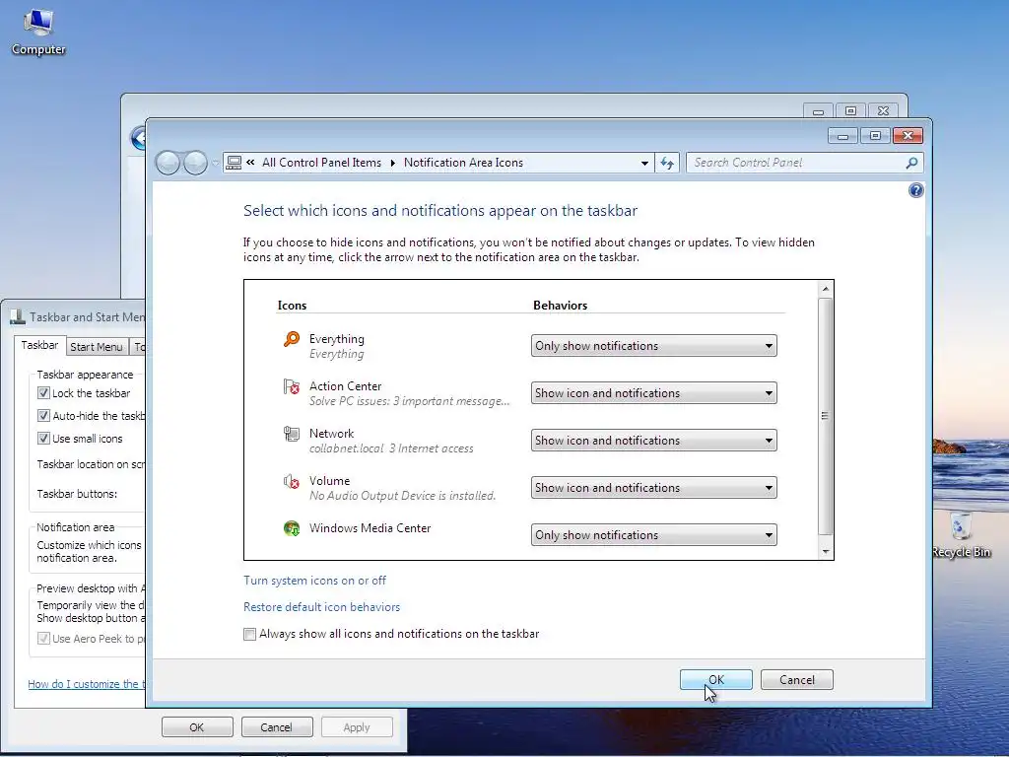Click the search magnifier icon in Search box
Viewport: 1009px width, 757px height.
[x=911, y=163]
